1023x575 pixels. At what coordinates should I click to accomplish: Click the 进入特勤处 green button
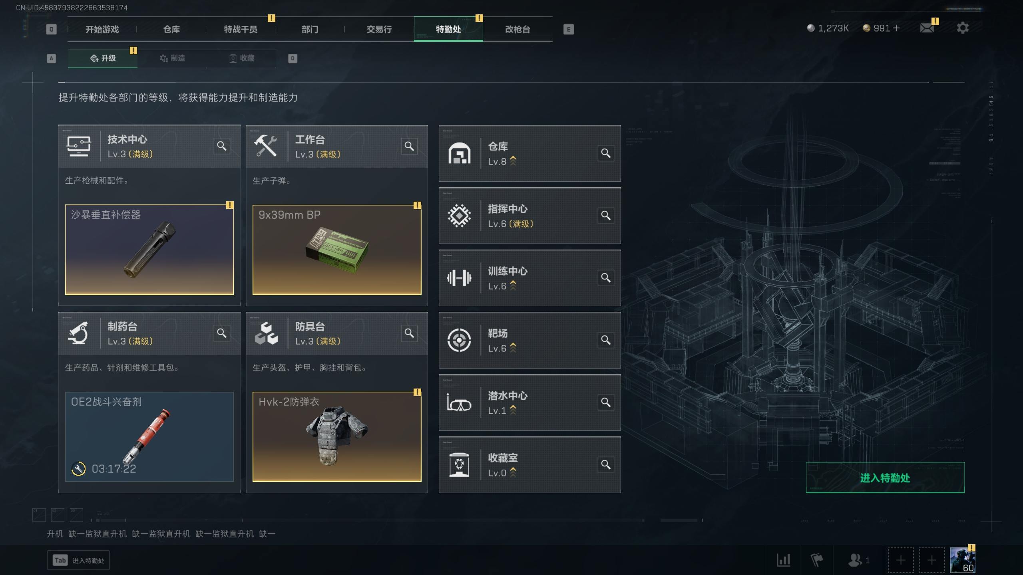coord(885,478)
